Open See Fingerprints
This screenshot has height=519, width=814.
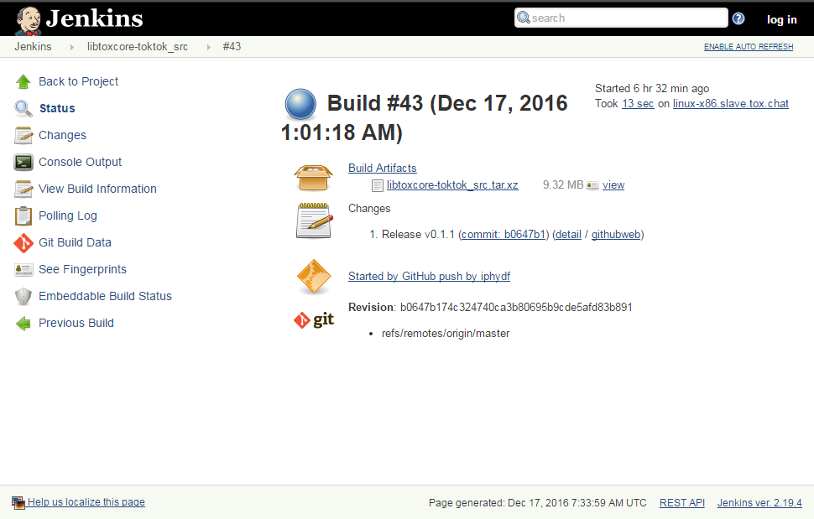(82, 270)
